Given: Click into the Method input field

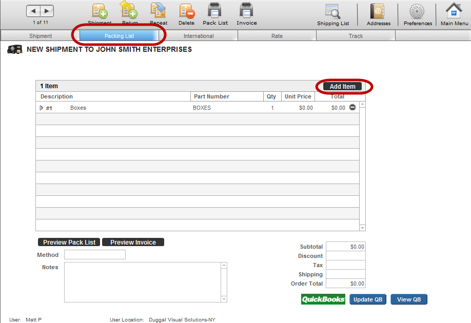Looking at the screenshot, I should [95, 255].
